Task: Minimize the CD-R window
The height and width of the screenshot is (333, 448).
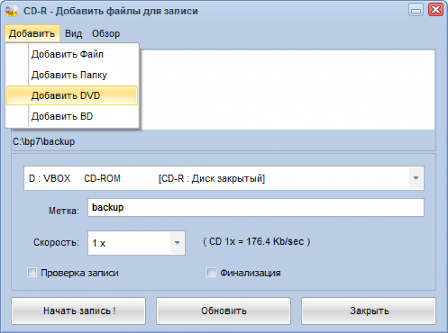Action: point(416,11)
